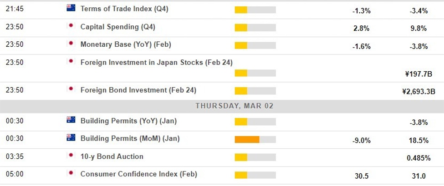
Task: Click Australia flag beside Building Permits (MoM)
Action: pyautogui.click(x=71, y=137)
